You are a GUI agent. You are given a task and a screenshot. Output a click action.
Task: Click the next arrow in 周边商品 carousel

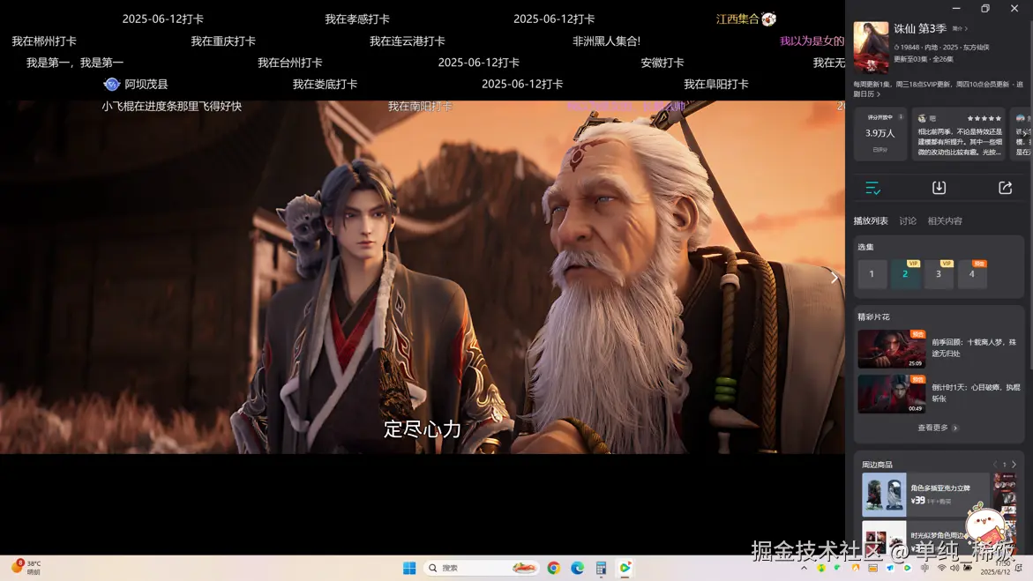point(1013,464)
